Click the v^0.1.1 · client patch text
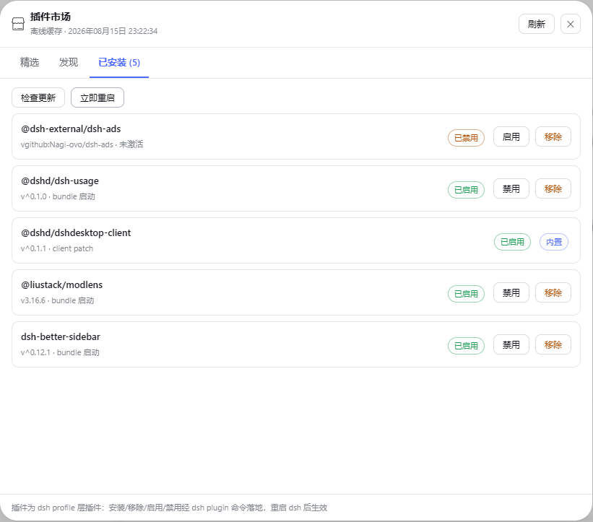 click(57, 248)
